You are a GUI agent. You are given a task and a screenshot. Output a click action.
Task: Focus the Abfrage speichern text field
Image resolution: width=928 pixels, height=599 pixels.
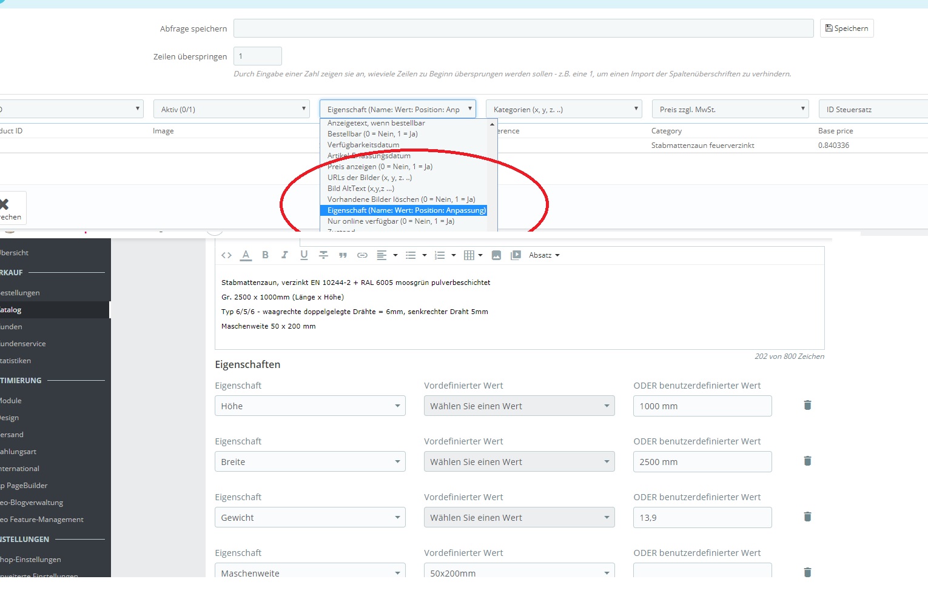(x=523, y=28)
